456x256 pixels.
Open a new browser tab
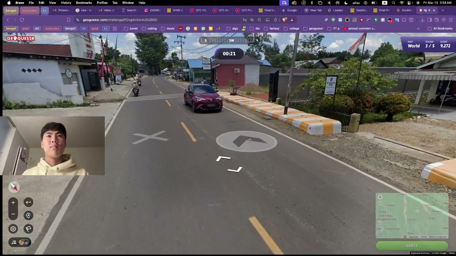tap(443, 10)
